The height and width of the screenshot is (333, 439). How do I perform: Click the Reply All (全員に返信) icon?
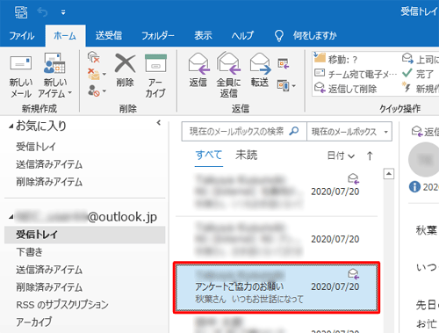click(x=228, y=63)
